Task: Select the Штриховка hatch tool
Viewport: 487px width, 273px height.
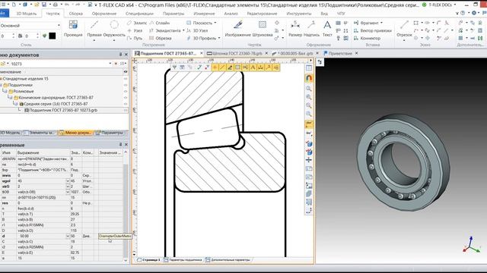Action: pos(263,29)
